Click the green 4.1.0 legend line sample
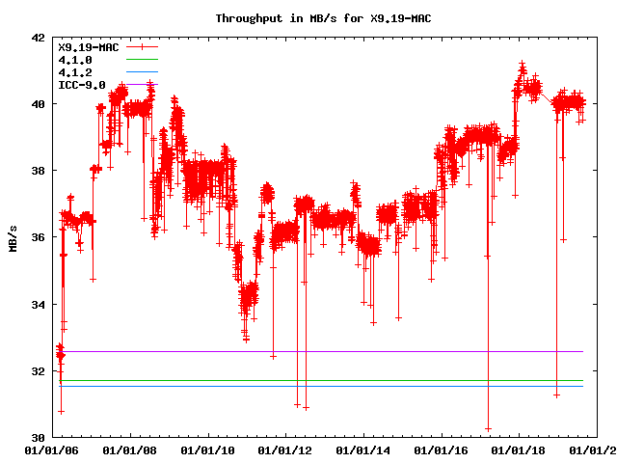 click(x=140, y=60)
